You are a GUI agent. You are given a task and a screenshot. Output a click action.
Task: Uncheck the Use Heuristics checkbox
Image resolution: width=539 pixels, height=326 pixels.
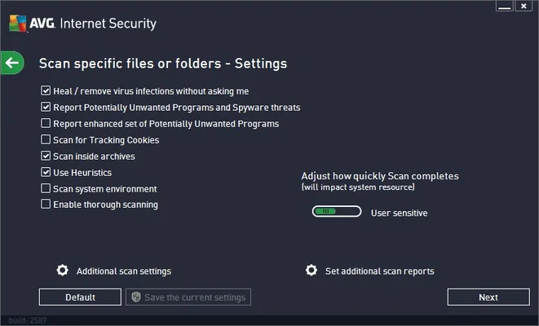(x=46, y=172)
